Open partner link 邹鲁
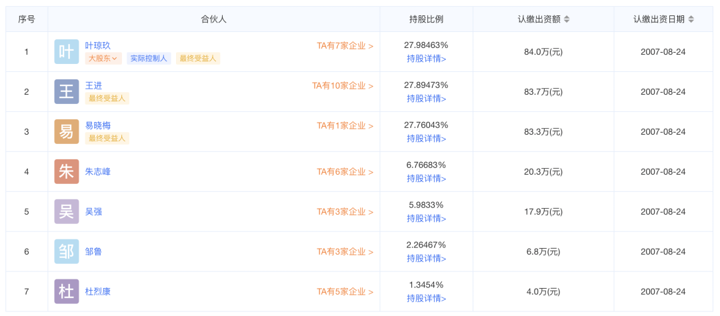The image size is (720, 316). coord(94,252)
